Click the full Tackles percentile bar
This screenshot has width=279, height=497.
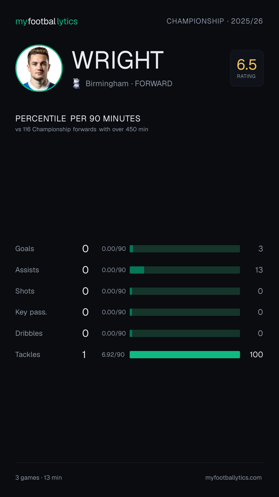coord(185,355)
